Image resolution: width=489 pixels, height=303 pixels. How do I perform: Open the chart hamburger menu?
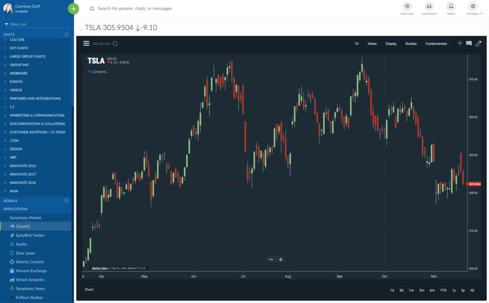(x=86, y=43)
